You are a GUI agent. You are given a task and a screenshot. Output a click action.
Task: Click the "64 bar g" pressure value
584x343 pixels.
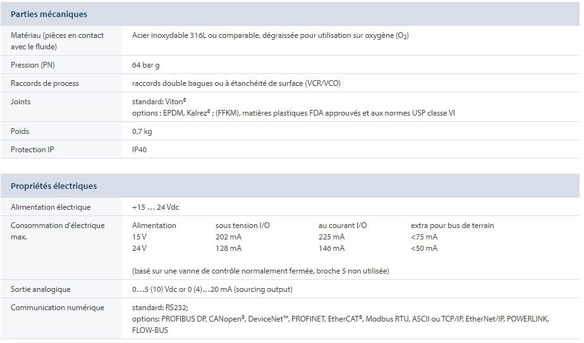[146, 65]
